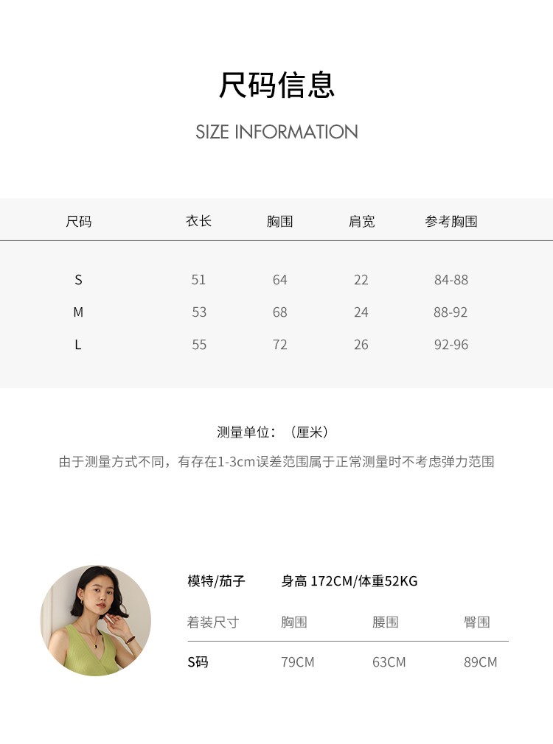Click the 89CM hip measurement
This screenshot has width=553, height=744.
[x=480, y=662]
